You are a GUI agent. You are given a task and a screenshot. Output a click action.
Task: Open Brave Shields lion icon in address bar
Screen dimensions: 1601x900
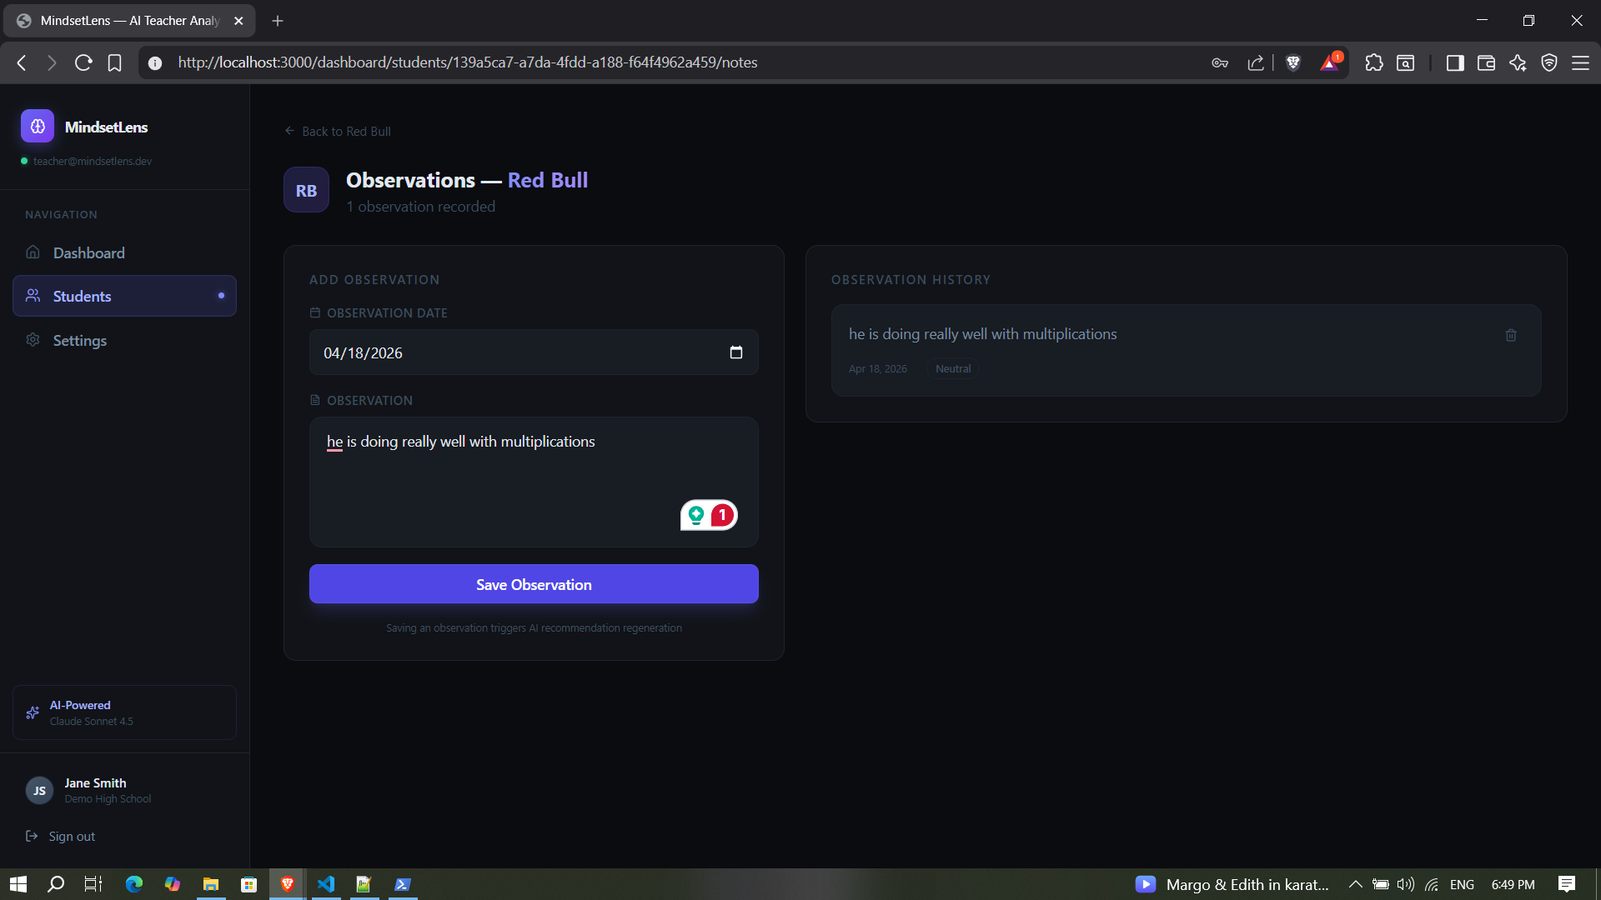pyautogui.click(x=1293, y=62)
